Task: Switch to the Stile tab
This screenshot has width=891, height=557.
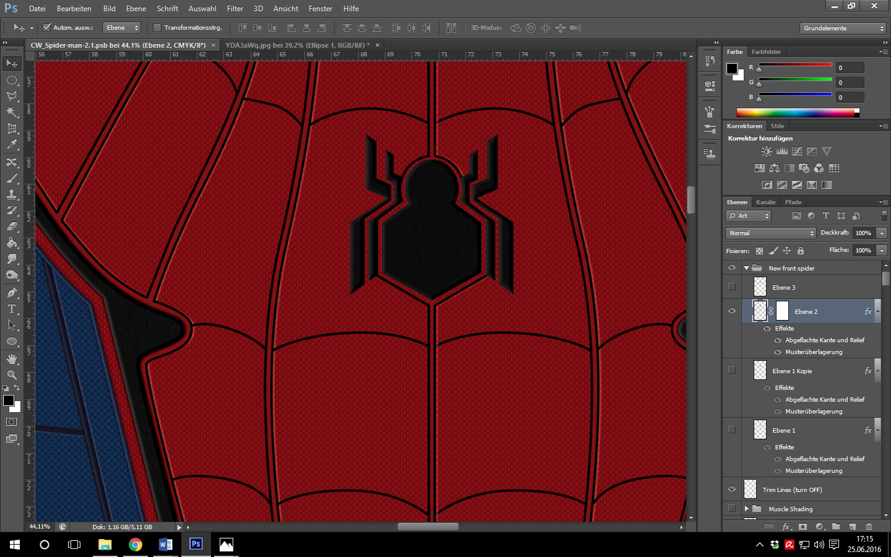Action: coord(778,126)
